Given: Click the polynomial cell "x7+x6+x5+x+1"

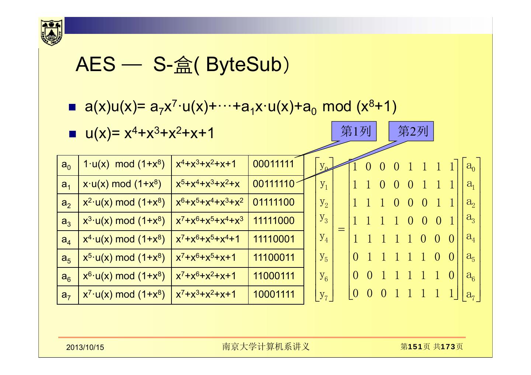Looking at the screenshot, I should [210, 258].
